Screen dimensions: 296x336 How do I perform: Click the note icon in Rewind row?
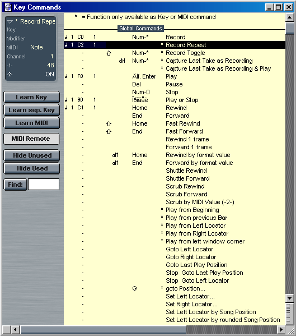tap(66, 108)
